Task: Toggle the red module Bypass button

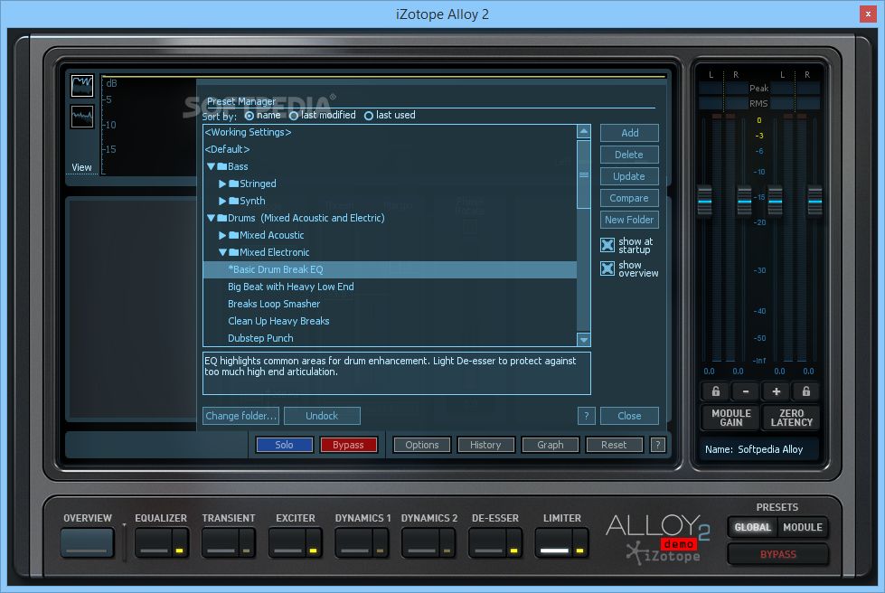Action: [x=348, y=445]
